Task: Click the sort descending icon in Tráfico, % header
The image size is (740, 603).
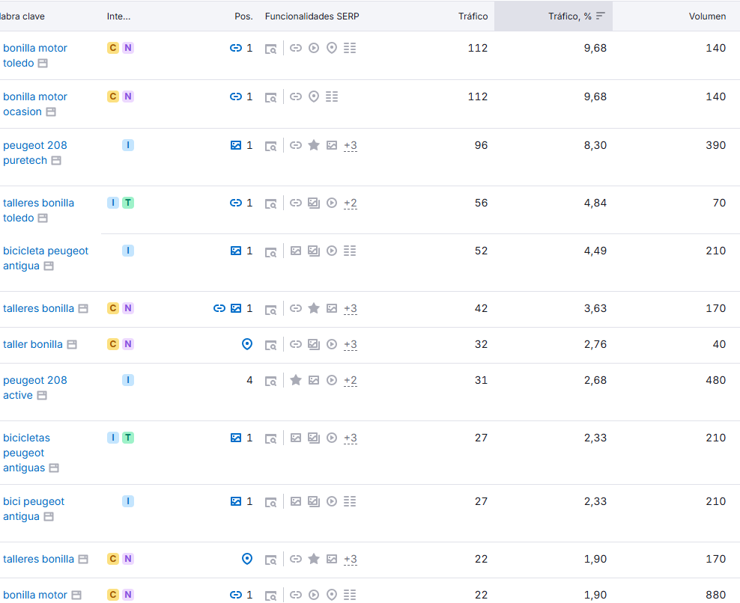Action: tap(600, 16)
